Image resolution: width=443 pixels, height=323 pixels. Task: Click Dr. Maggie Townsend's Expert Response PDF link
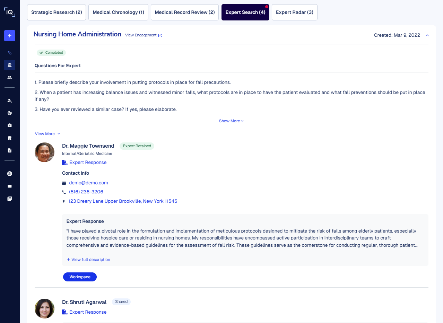[88, 163]
